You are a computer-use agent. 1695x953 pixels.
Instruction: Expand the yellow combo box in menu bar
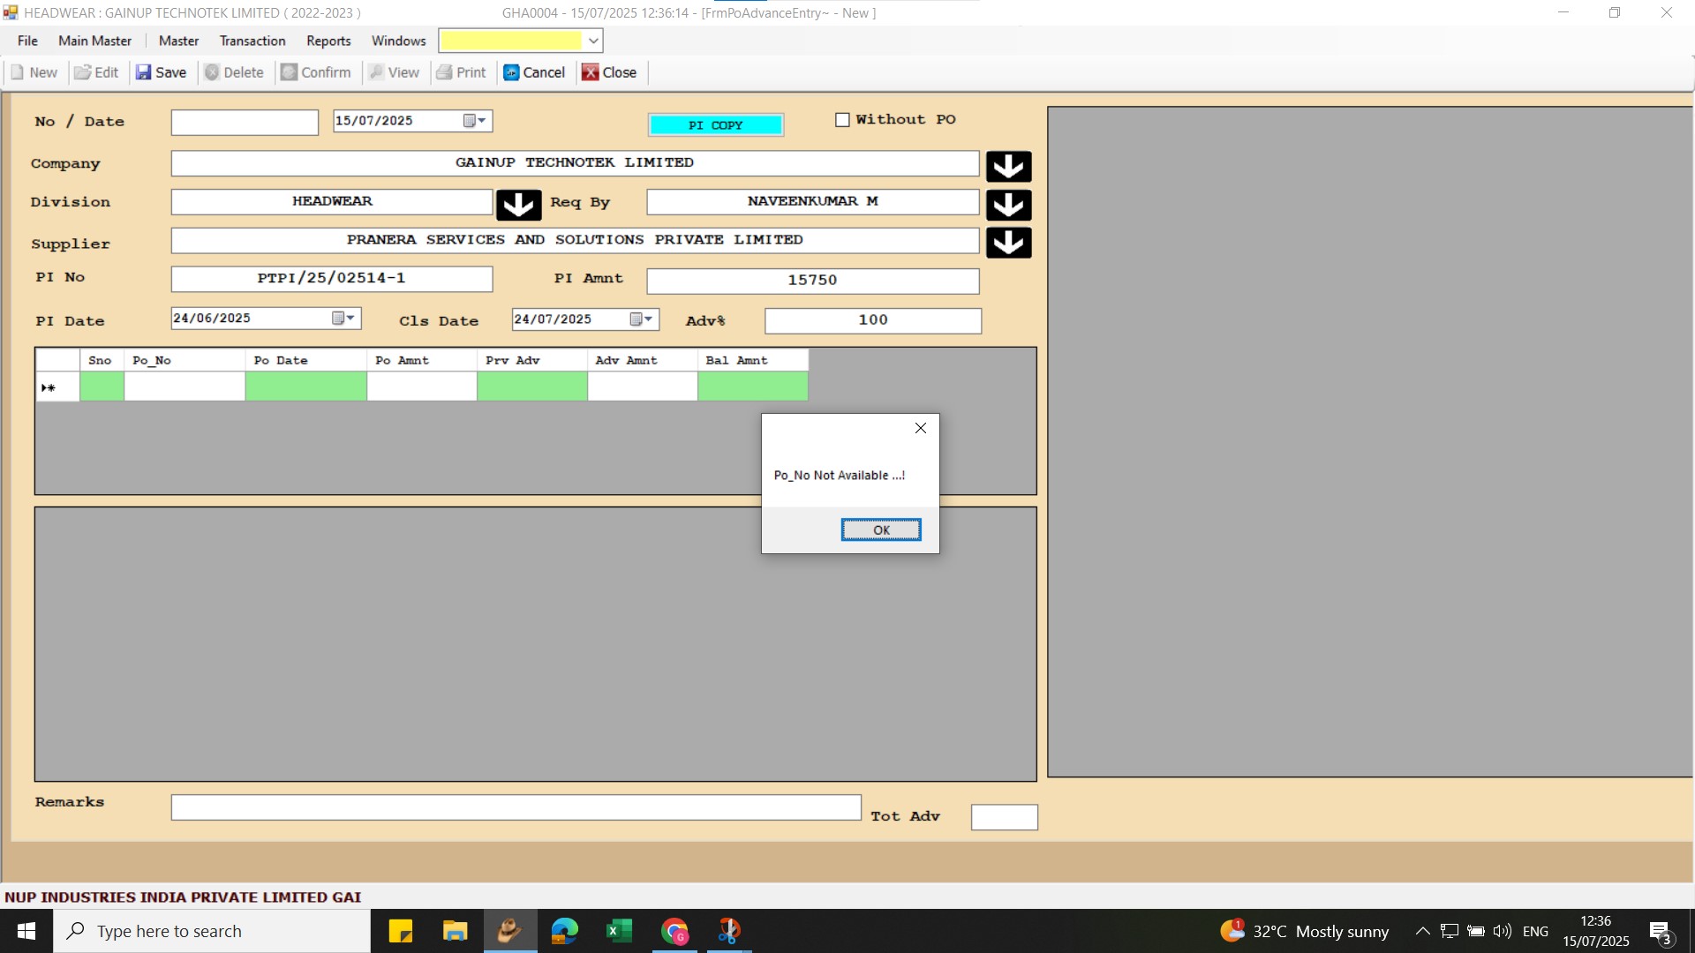[x=593, y=41]
